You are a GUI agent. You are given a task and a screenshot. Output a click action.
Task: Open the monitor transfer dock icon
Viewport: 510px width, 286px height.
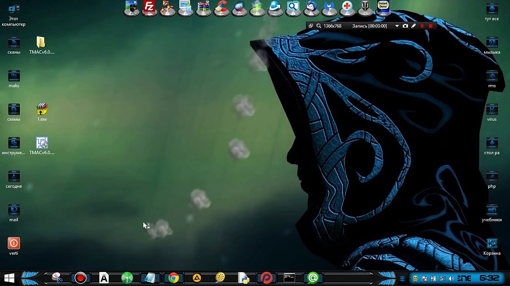point(186,8)
